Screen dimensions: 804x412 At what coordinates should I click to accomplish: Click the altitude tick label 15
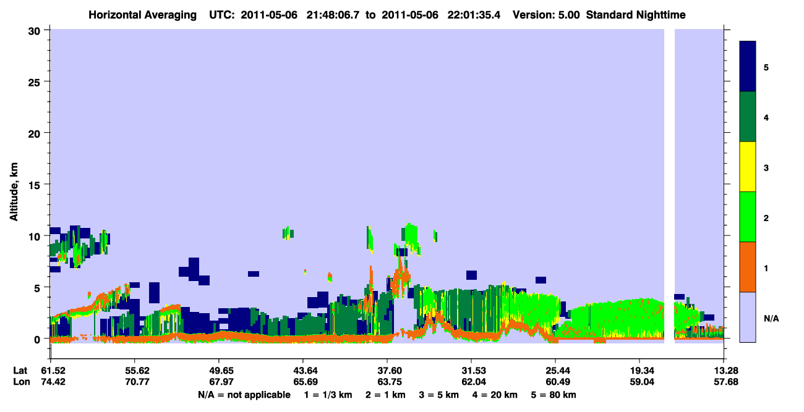coord(36,185)
